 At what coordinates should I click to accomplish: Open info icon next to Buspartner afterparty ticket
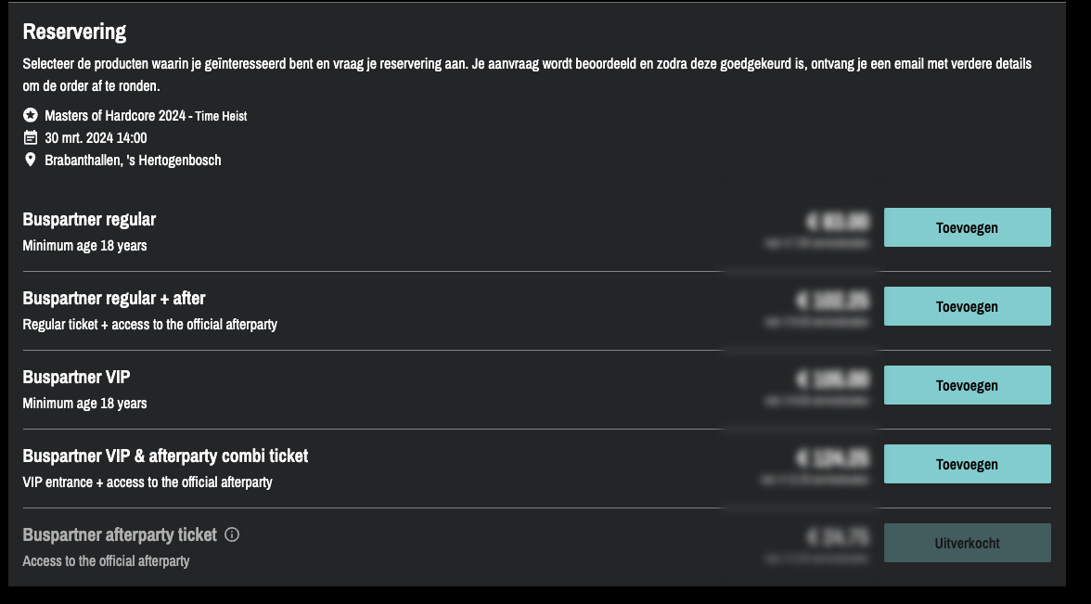[x=232, y=535]
